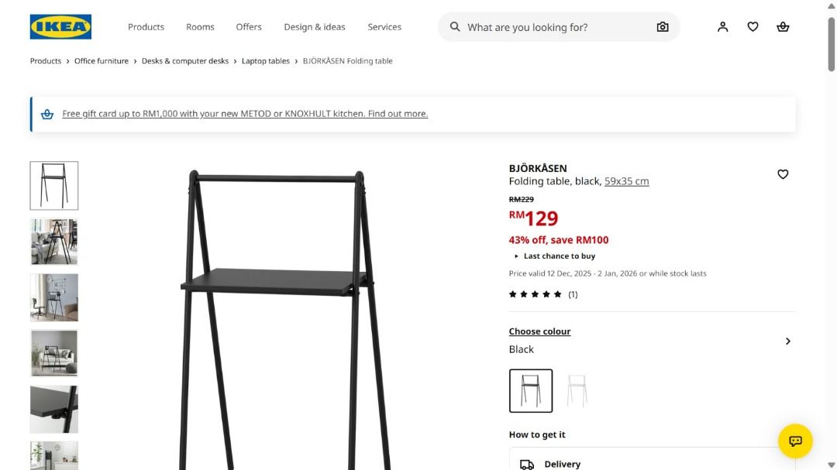
Task: Select the white colour variant
Action: coord(577,390)
